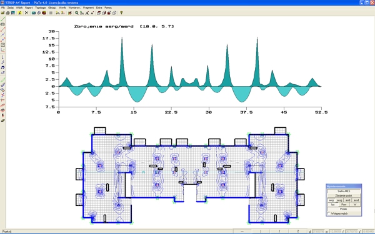Click the yellow question mark help icon

point(121,13)
